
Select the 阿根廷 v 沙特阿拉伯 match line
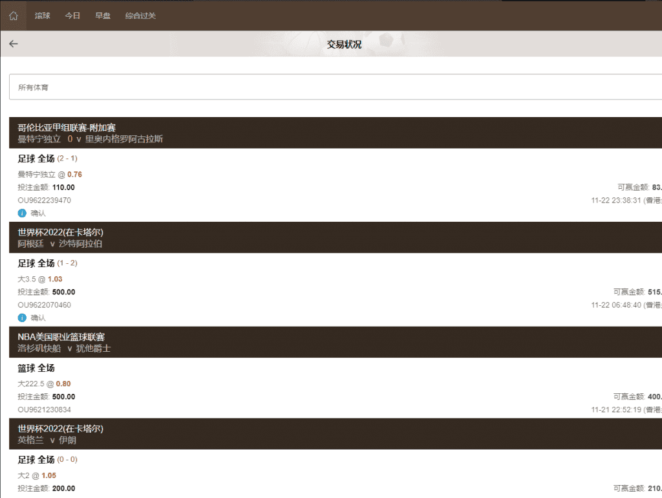[60, 244]
